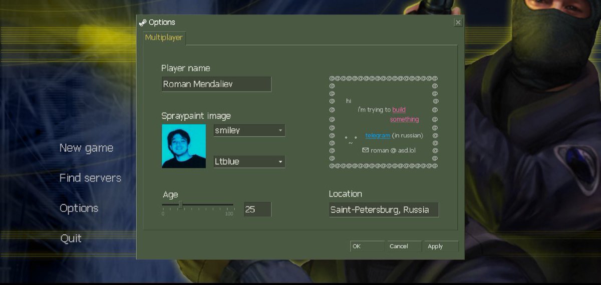Open the blue 'telegram' link
This screenshot has height=285, width=601.
pyautogui.click(x=378, y=135)
